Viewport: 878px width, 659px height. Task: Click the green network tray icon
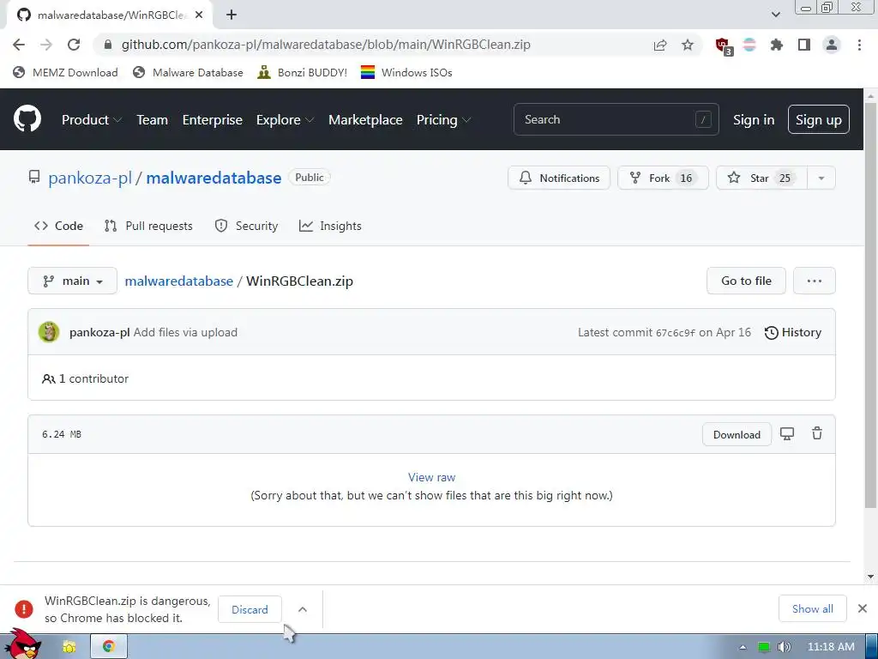763,647
